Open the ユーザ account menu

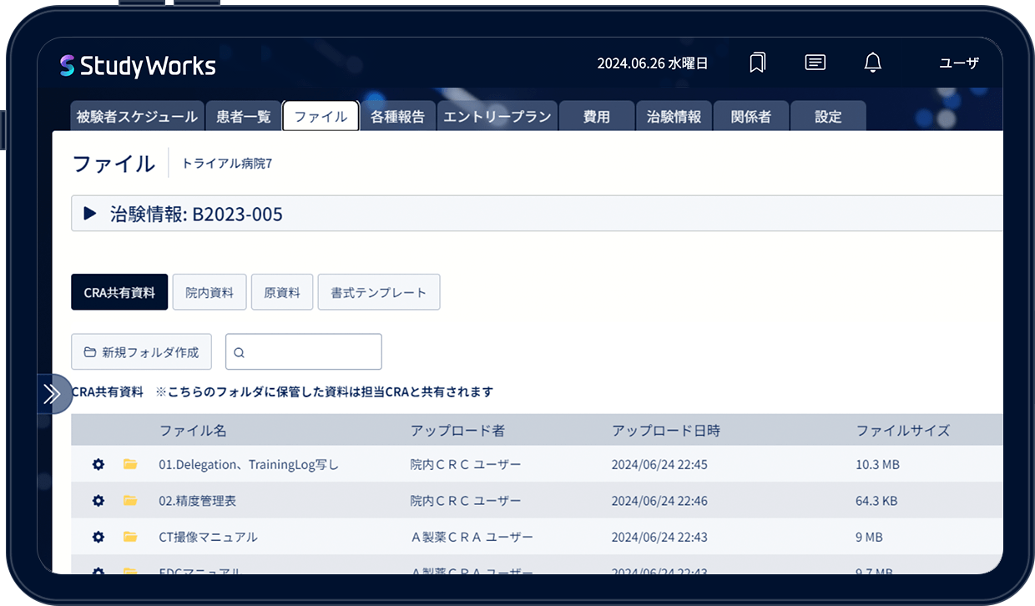959,63
